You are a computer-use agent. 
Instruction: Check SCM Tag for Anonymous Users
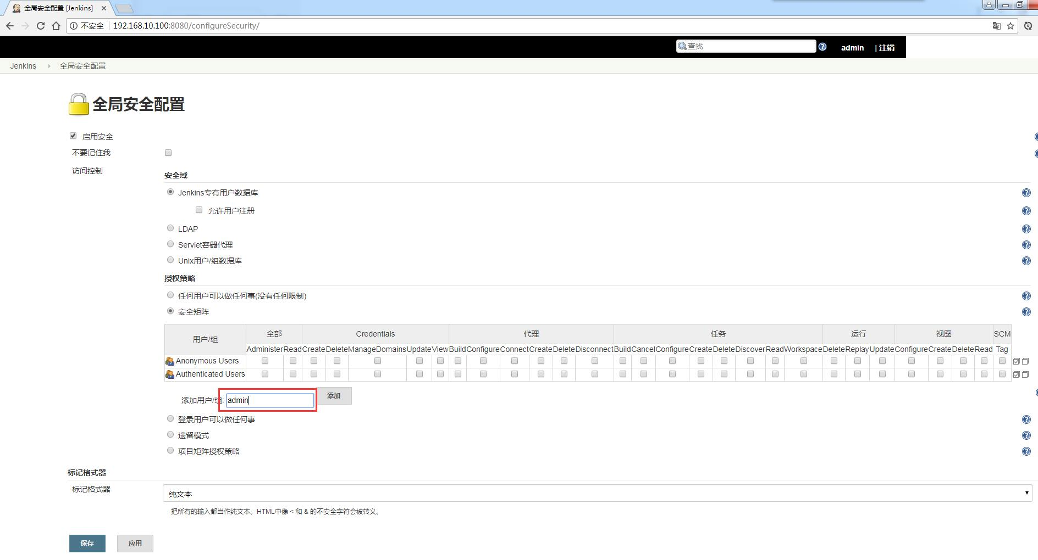point(1002,361)
